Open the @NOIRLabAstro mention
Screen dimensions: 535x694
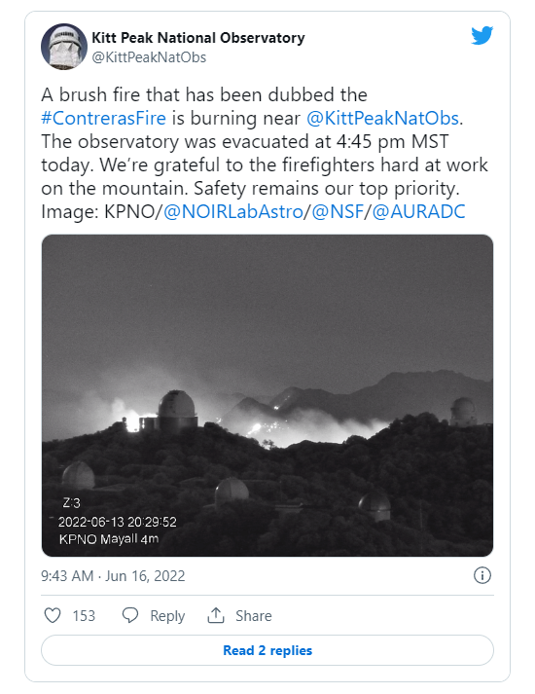click(x=233, y=211)
